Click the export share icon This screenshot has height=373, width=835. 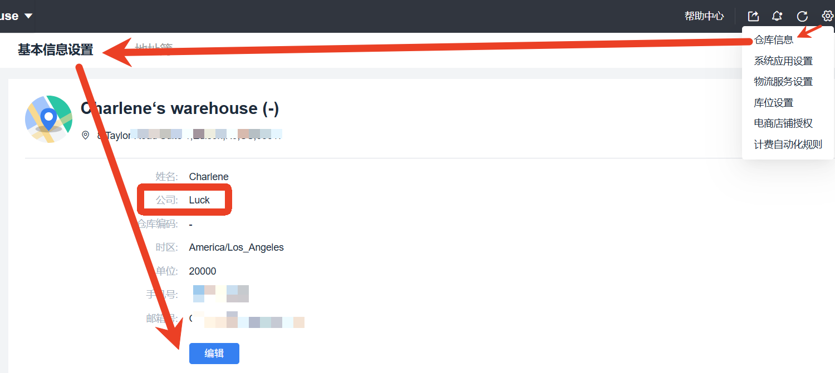[753, 16]
